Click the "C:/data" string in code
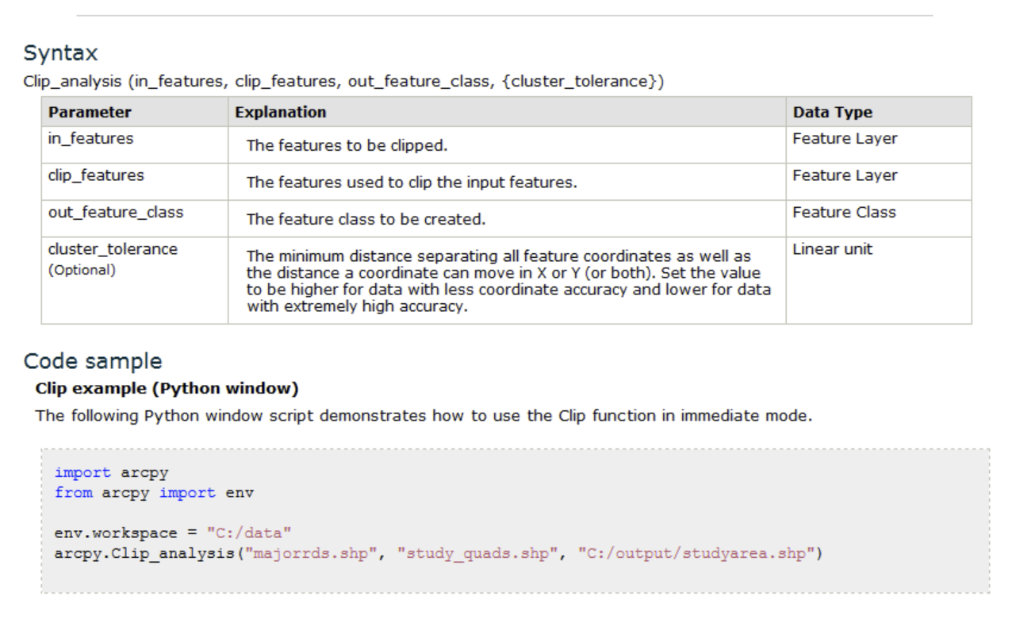 (x=250, y=533)
